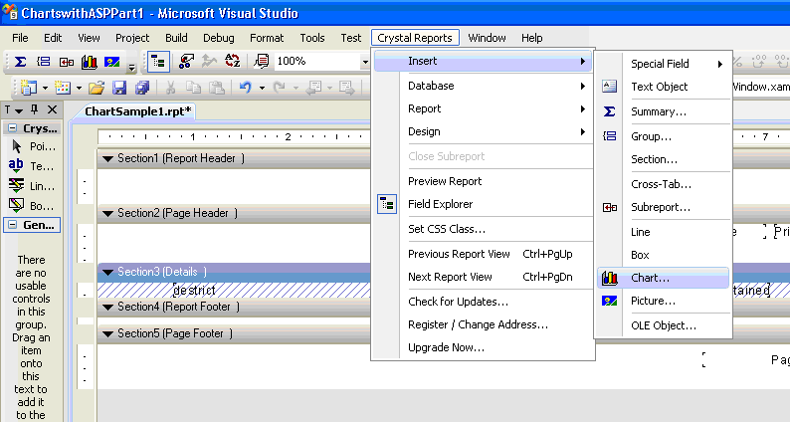Choose OLE Object... from Insert submenu

pyautogui.click(x=663, y=325)
